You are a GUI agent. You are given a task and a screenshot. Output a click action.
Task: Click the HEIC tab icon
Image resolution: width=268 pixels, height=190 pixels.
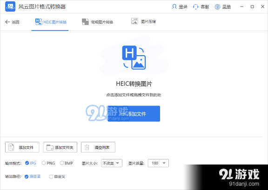pyautogui.click(x=39, y=22)
